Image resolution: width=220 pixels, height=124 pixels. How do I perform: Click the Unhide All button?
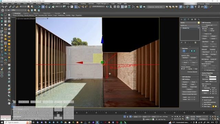(213, 59)
